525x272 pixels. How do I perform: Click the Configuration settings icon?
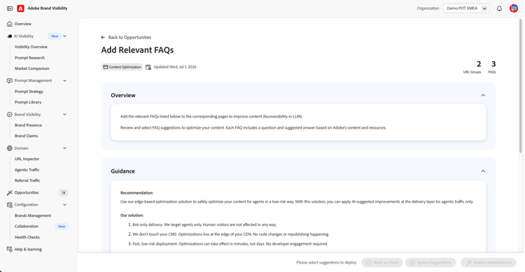pyautogui.click(x=9, y=205)
